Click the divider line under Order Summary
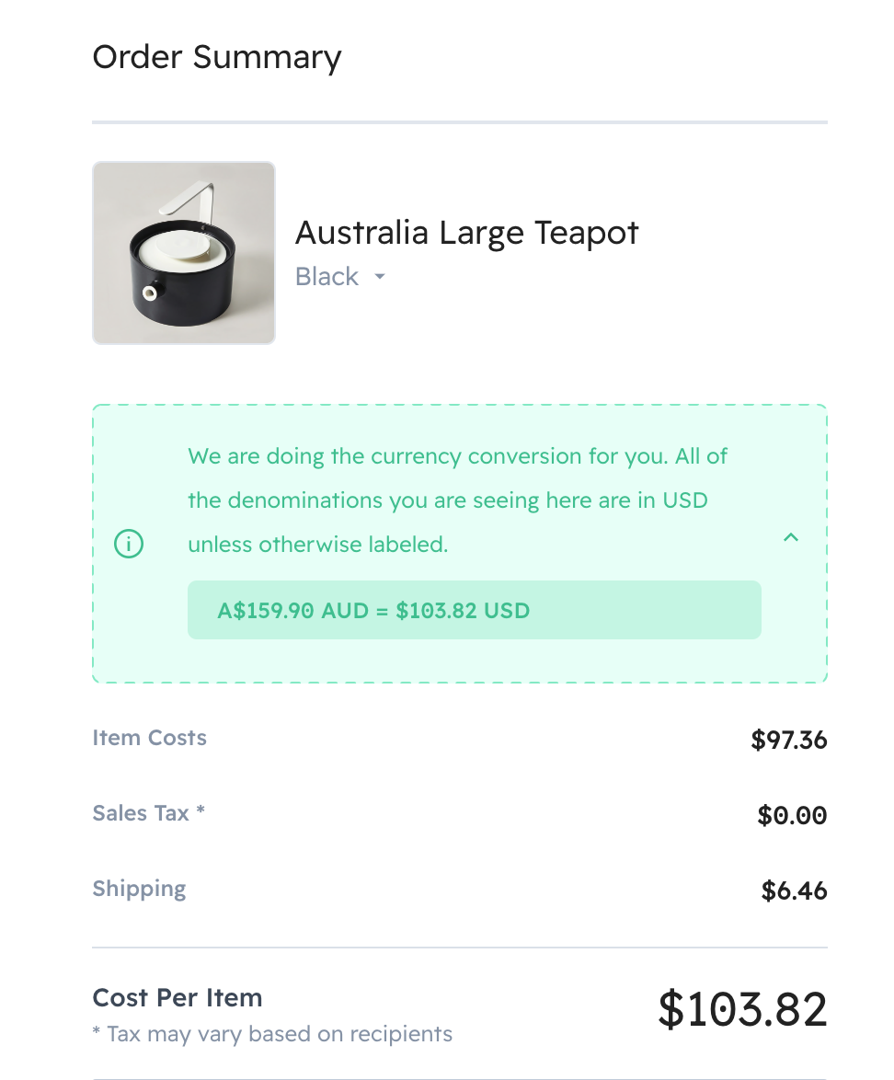Screen dimensions: 894x1080 coord(460,121)
